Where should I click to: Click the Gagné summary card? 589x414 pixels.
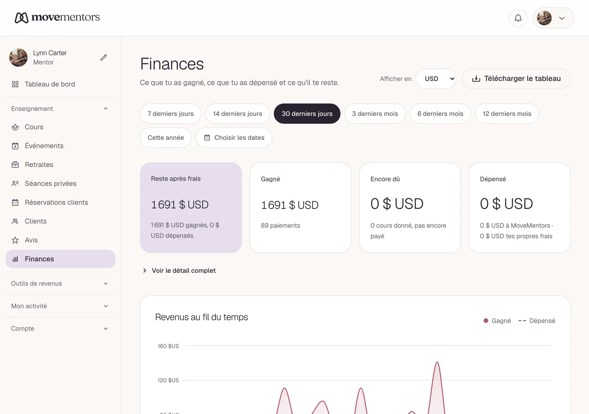pos(300,208)
